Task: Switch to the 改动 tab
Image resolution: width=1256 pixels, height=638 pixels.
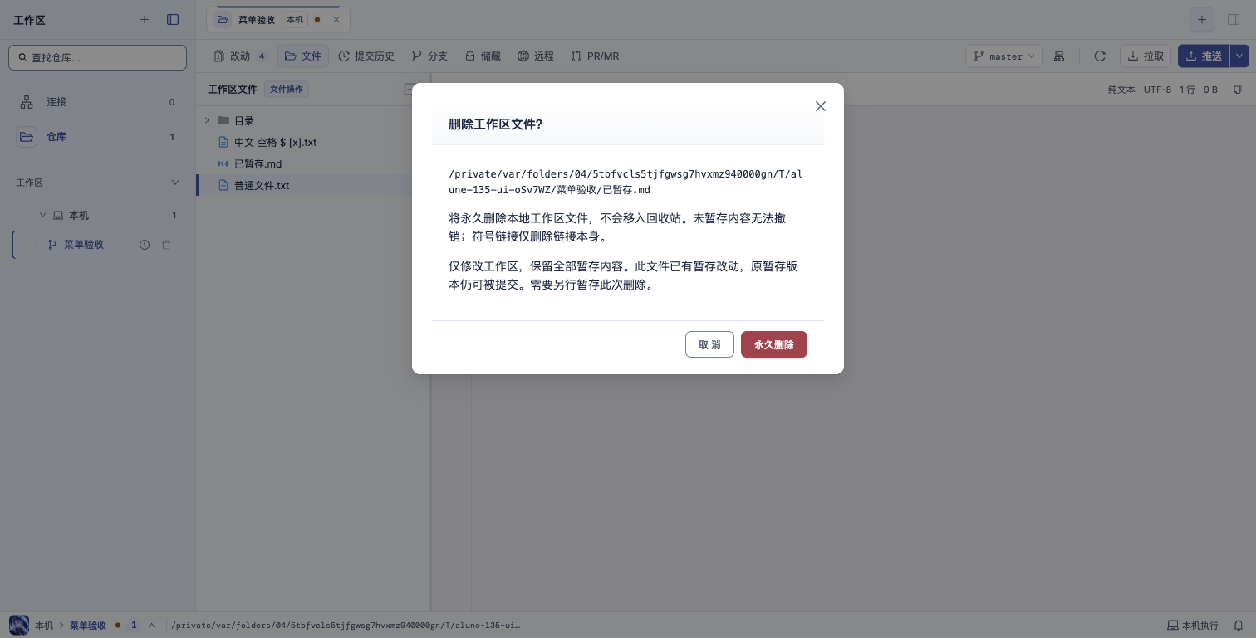Action: (240, 56)
